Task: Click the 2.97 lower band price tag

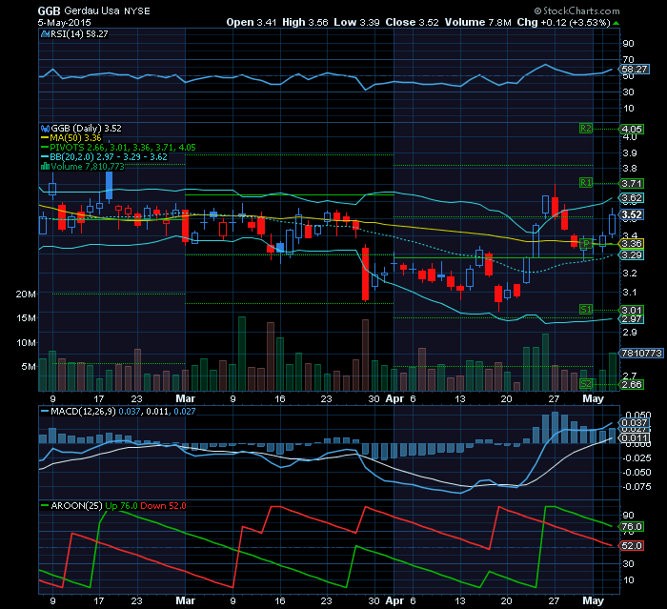Action: click(632, 318)
